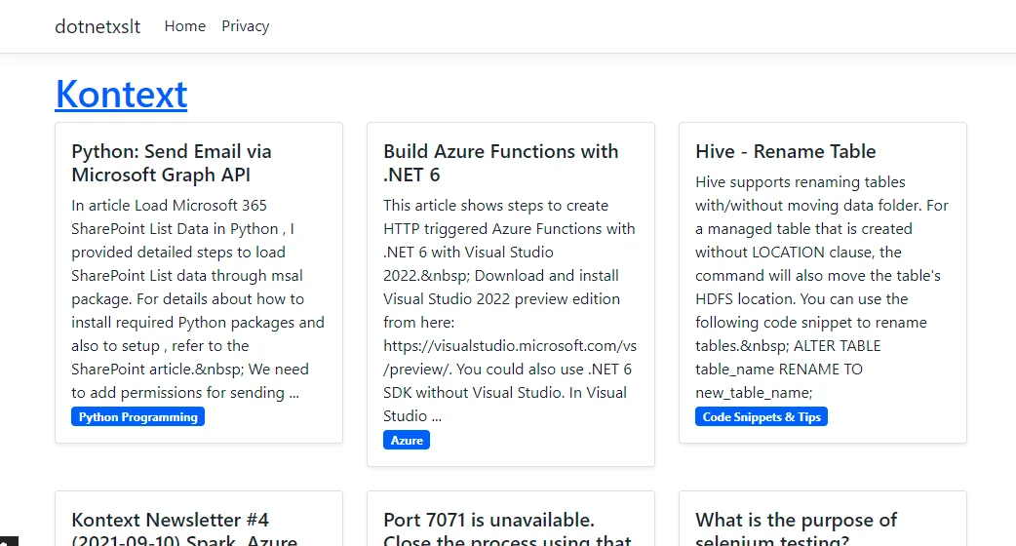Open the Home menu item
Image resolution: width=1016 pixels, height=546 pixels.
tap(184, 26)
